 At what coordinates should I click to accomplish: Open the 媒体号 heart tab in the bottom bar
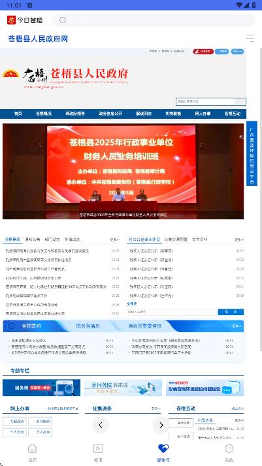point(163,453)
